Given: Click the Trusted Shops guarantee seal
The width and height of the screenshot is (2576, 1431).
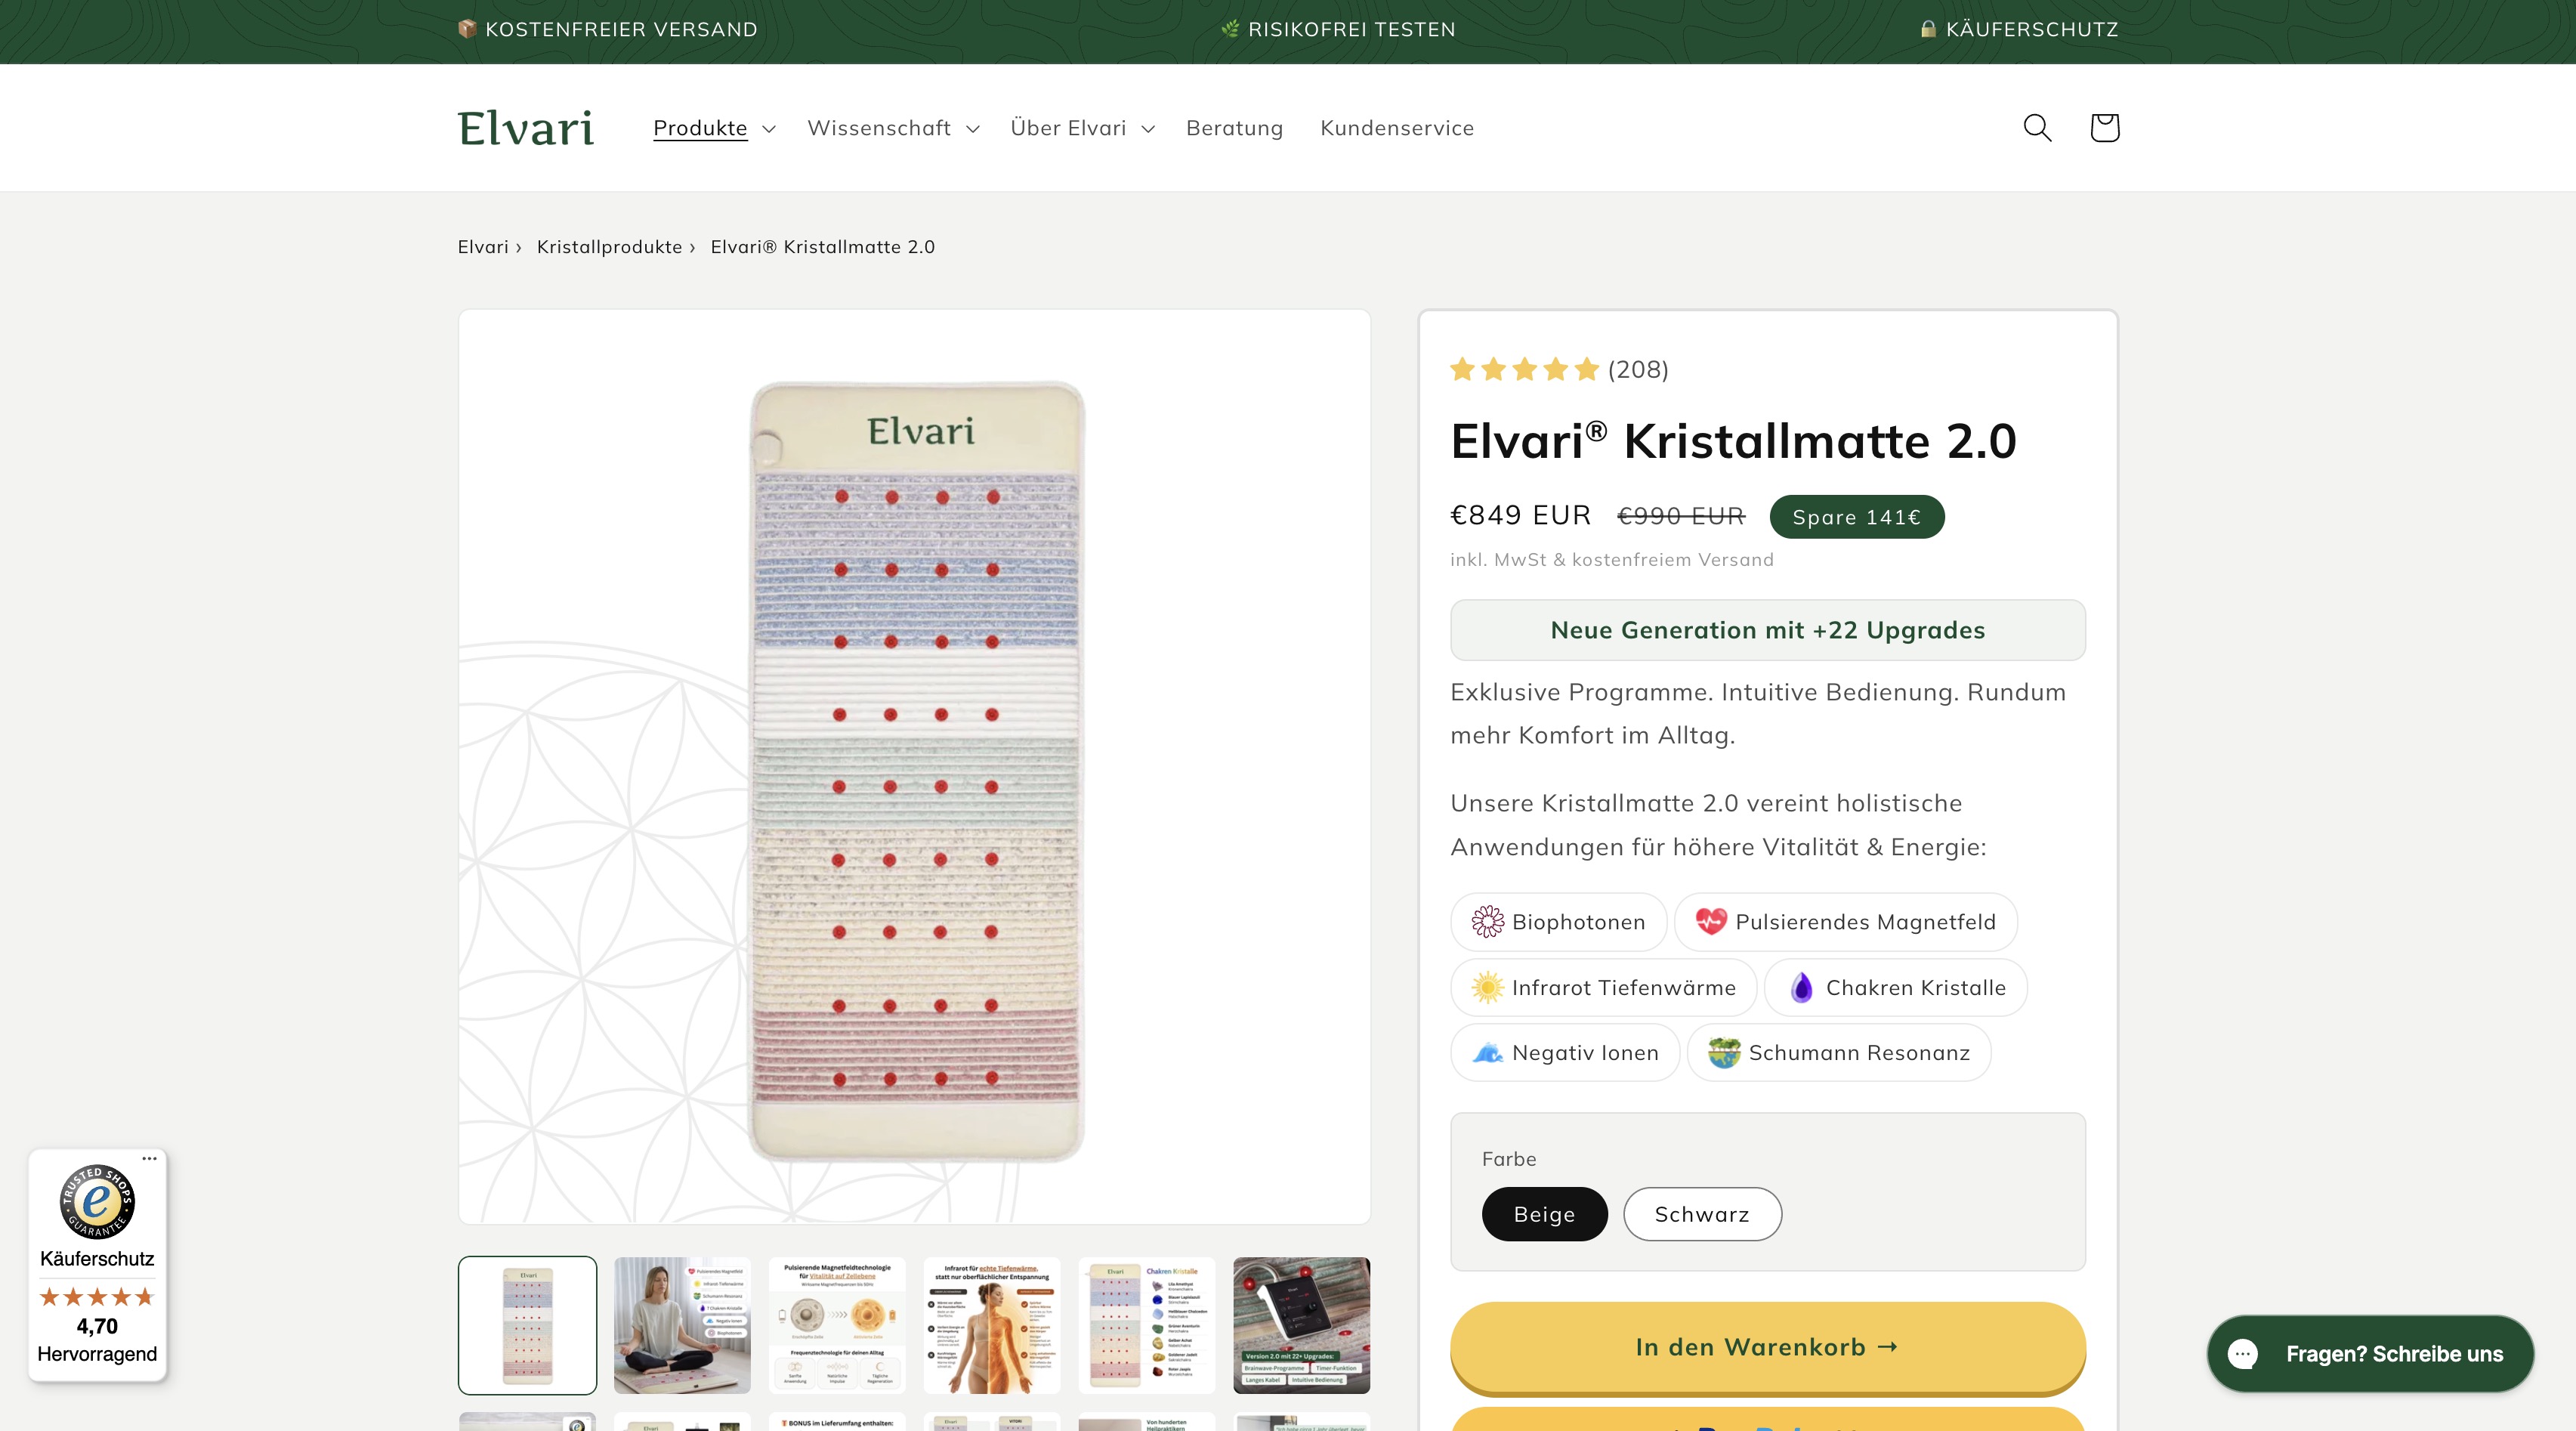Looking at the screenshot, I should click(97, 1201).
